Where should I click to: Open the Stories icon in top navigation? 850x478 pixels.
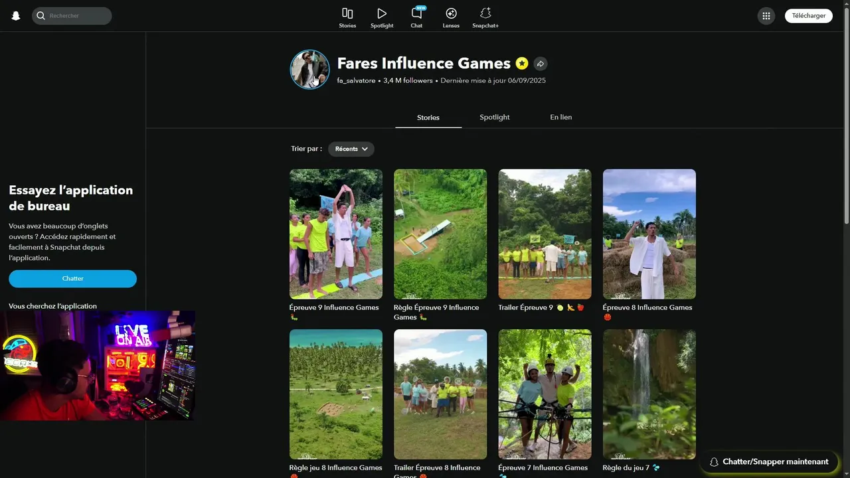(347, 18)
